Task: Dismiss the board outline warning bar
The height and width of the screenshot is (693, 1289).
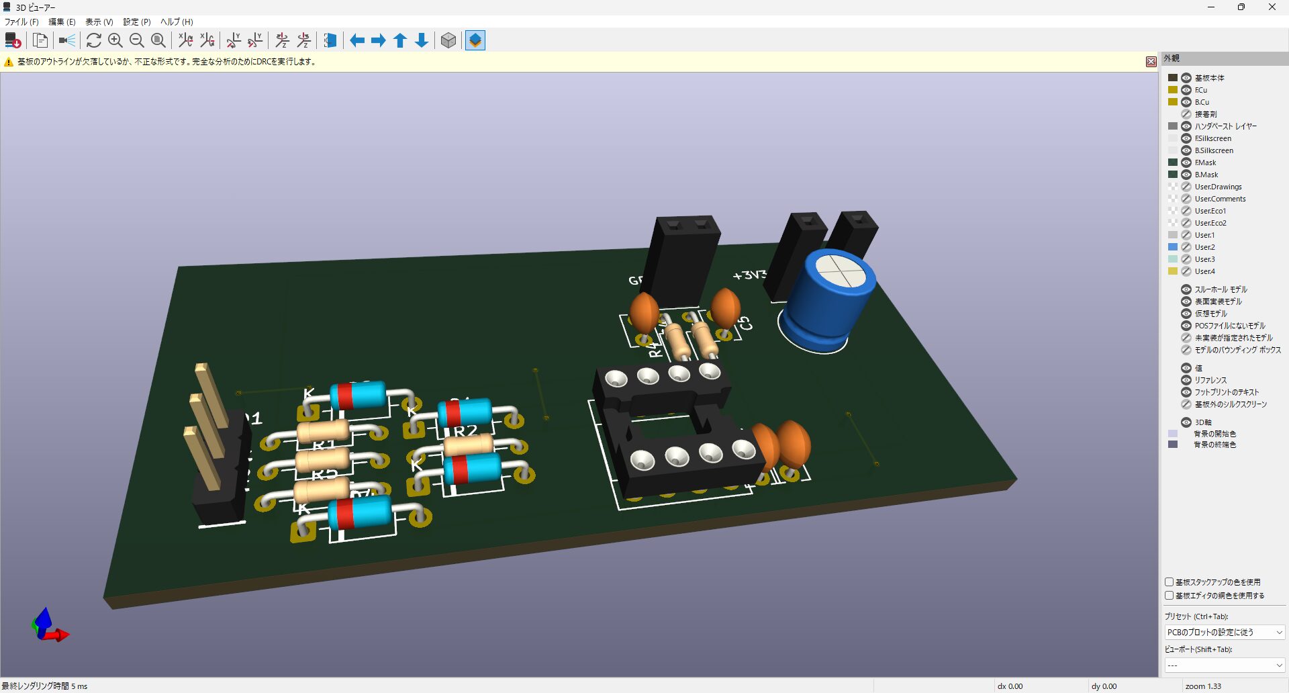Action: click(1151, 62)
